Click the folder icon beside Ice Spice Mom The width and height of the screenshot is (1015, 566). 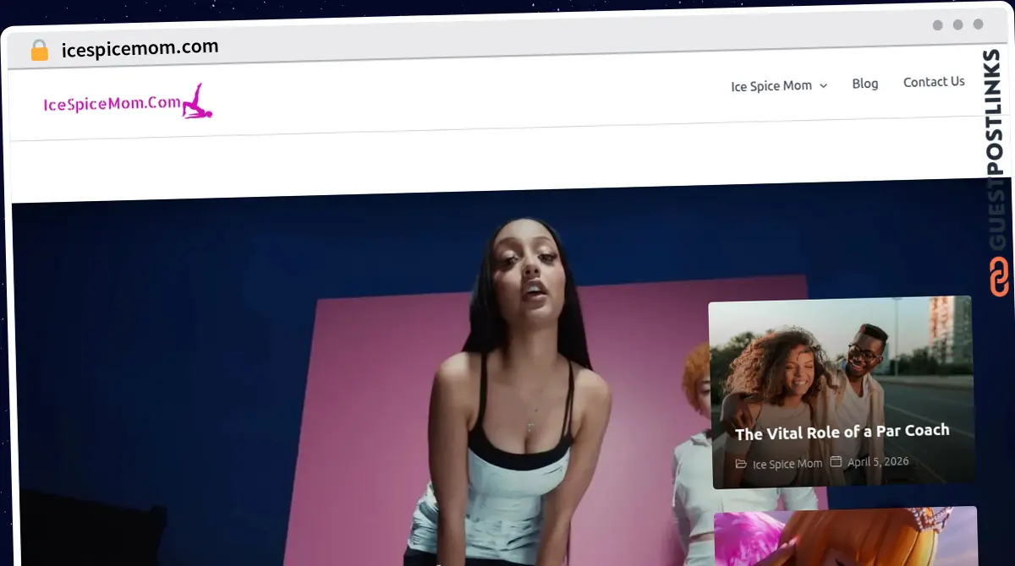(x=741, y=464)
